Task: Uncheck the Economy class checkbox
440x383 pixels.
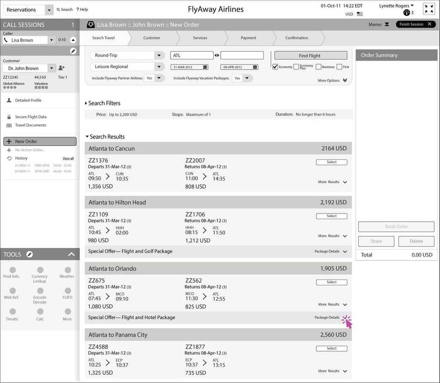Action: tap(275, 67)
